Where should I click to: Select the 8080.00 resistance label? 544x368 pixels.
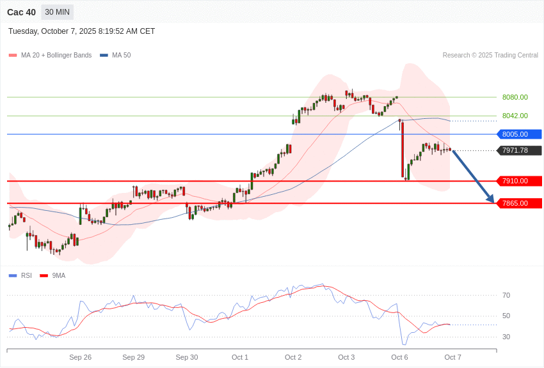[515, 97]
